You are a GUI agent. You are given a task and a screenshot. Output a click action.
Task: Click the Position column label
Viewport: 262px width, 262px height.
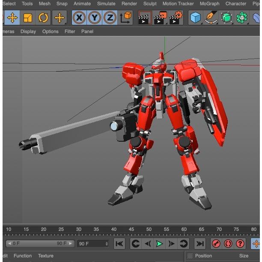click(203, 256)
